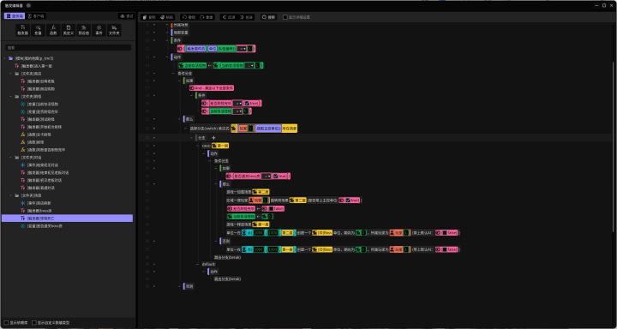Select the 事件 (event) creation tool icon
The width and height of the screenshot is (617, 329).
99,30
